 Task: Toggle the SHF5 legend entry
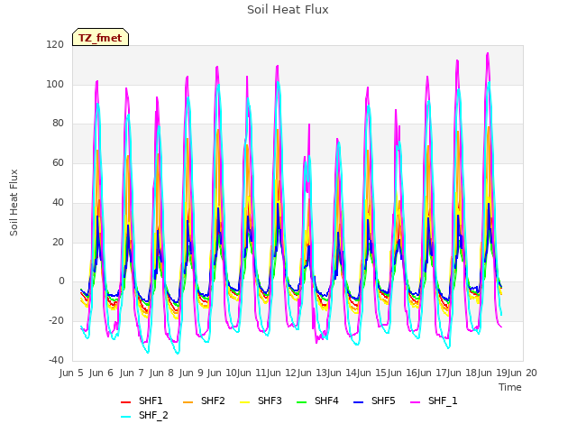[x=374, y=401]
